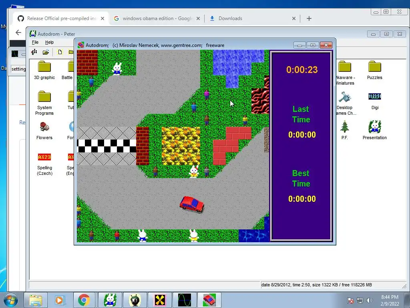This screenshot has width=410, height=308.
Task: Open Windows Media Player from taskbar
Action: click(x=59, y=300)
